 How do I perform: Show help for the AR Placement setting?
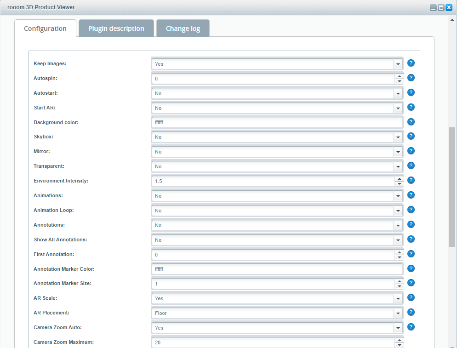[411, 312]
